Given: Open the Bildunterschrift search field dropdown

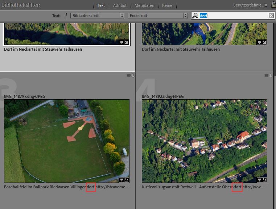Looking at the screenshot, I should coord(97,16).
